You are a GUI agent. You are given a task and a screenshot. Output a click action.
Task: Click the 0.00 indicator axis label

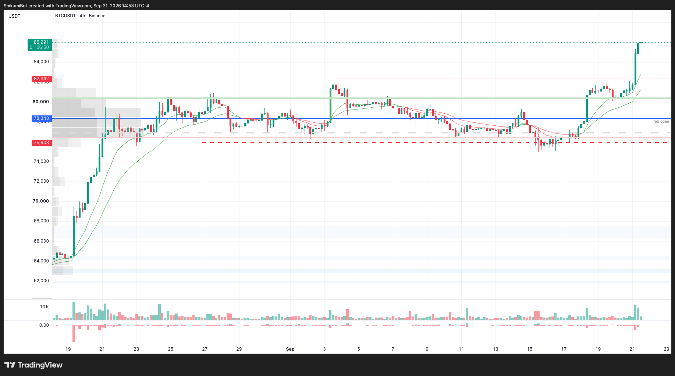44,325
